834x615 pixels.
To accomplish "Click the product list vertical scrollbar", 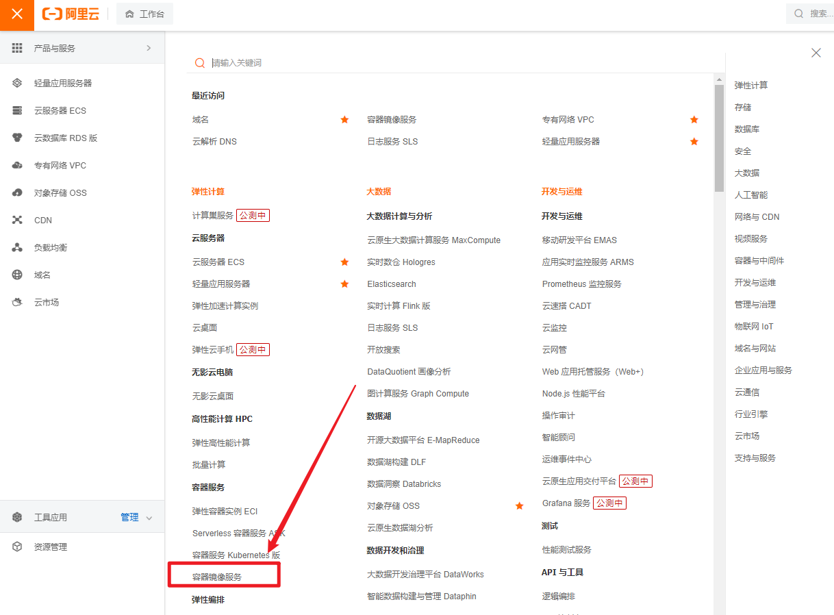I will (719, 137).
